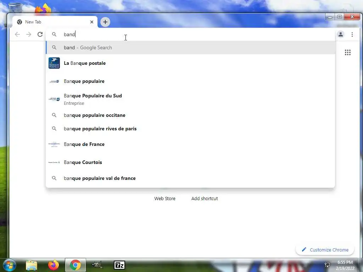
Task: Open Customize Chrome button
Action: tap(325, 250)
